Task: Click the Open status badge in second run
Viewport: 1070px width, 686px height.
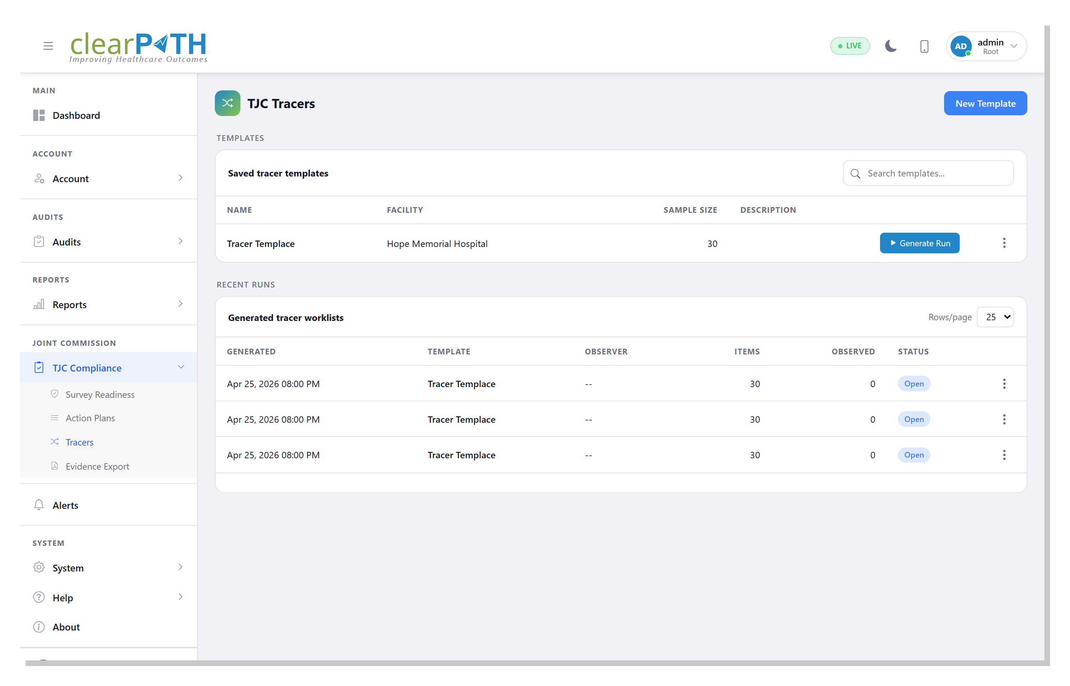Action: (913, 419)
